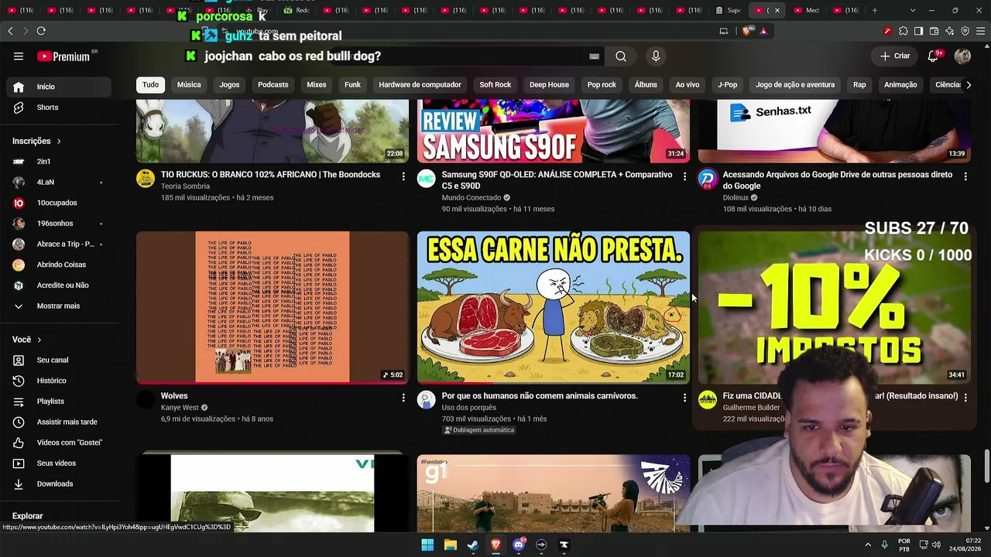Viewport: 991px width, 557px height.
Task: Open Vídeos com "Gostei" list
Action: click(x=58, y=443)
